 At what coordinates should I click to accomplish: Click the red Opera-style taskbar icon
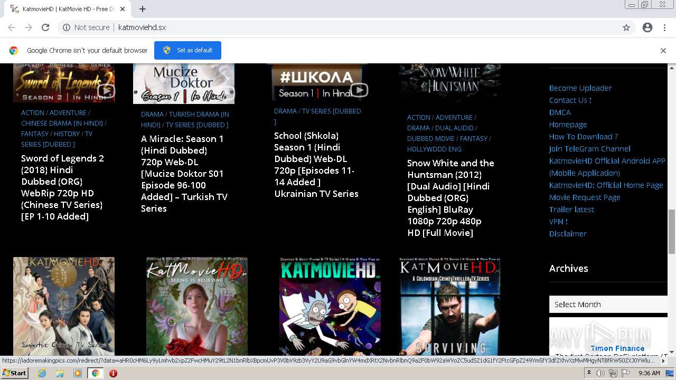(x=113, y=373)
